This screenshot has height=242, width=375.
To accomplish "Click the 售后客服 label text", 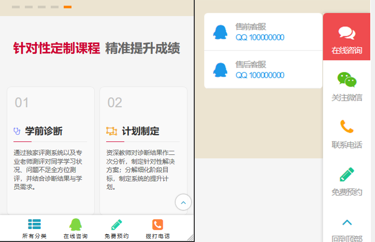I will pos(251,64).
